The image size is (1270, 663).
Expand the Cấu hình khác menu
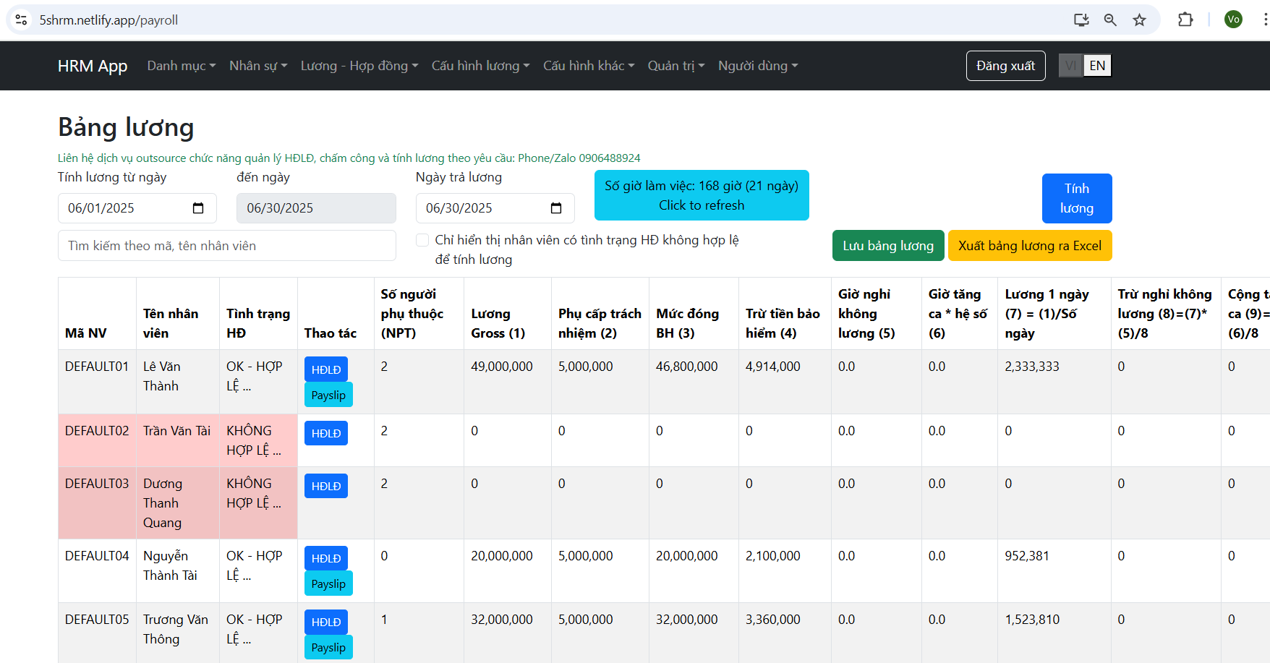point(589,66)
